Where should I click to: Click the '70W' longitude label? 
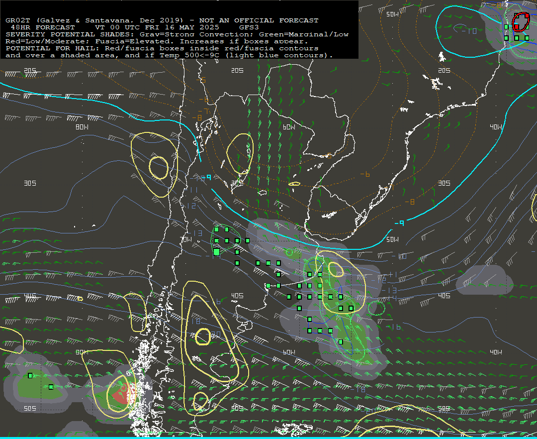click(186, 239)
